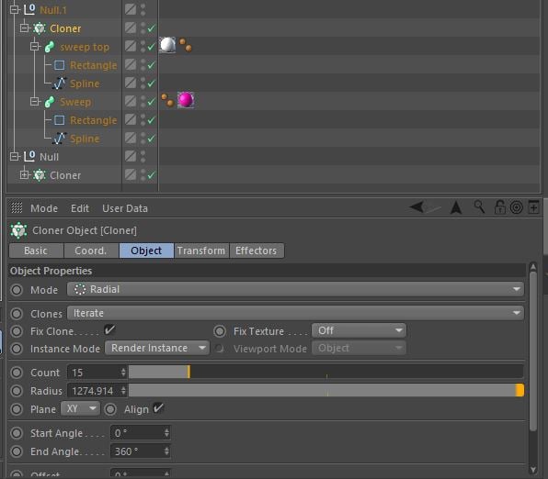Click the Spline icon under sweep top
The height and width of the screenshot is (479, 548).
tap(60, 84)
